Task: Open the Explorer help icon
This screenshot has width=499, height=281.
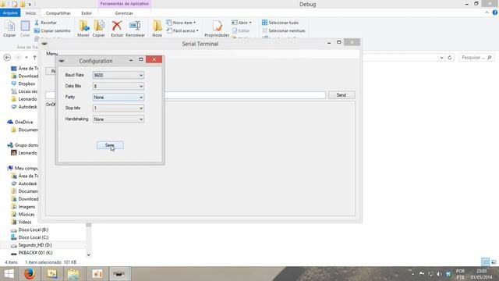Action: pyautogui.click(x=495, y=12)
